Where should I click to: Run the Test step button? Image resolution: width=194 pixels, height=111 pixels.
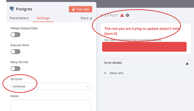coord(80,9)
